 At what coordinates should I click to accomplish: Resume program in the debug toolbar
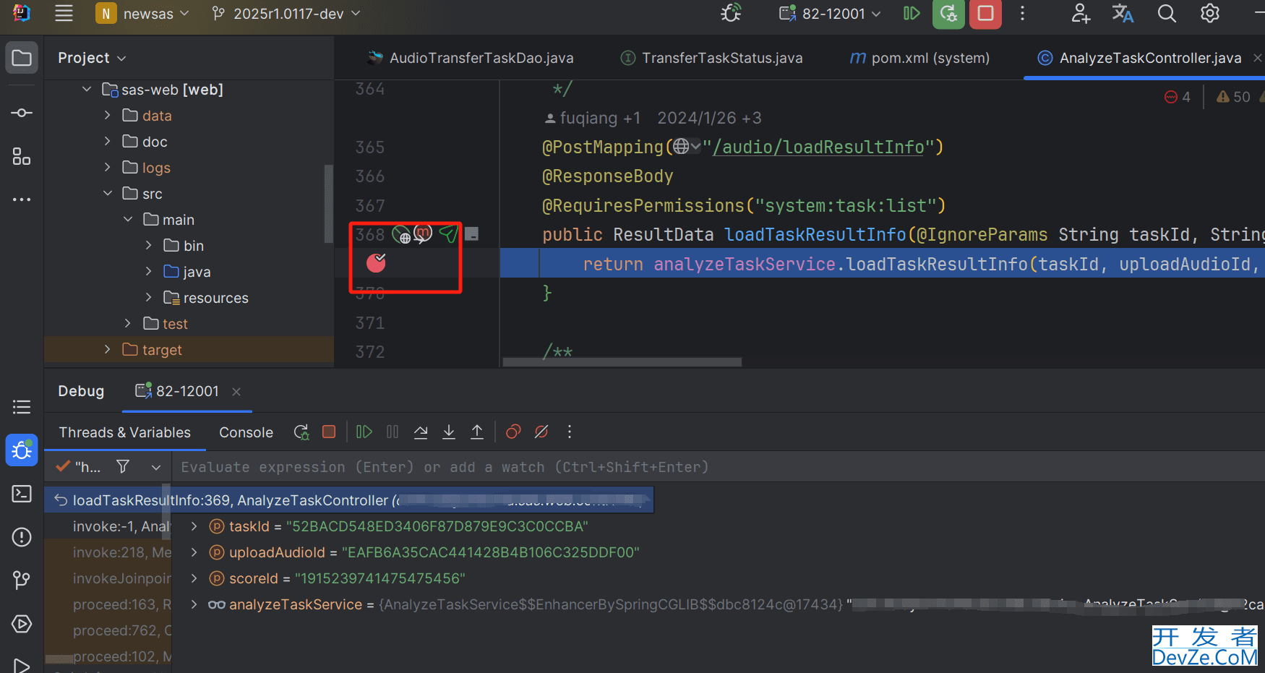[x=364, y=432]
